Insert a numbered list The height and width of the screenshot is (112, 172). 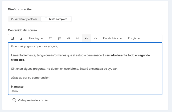[60, 38]
